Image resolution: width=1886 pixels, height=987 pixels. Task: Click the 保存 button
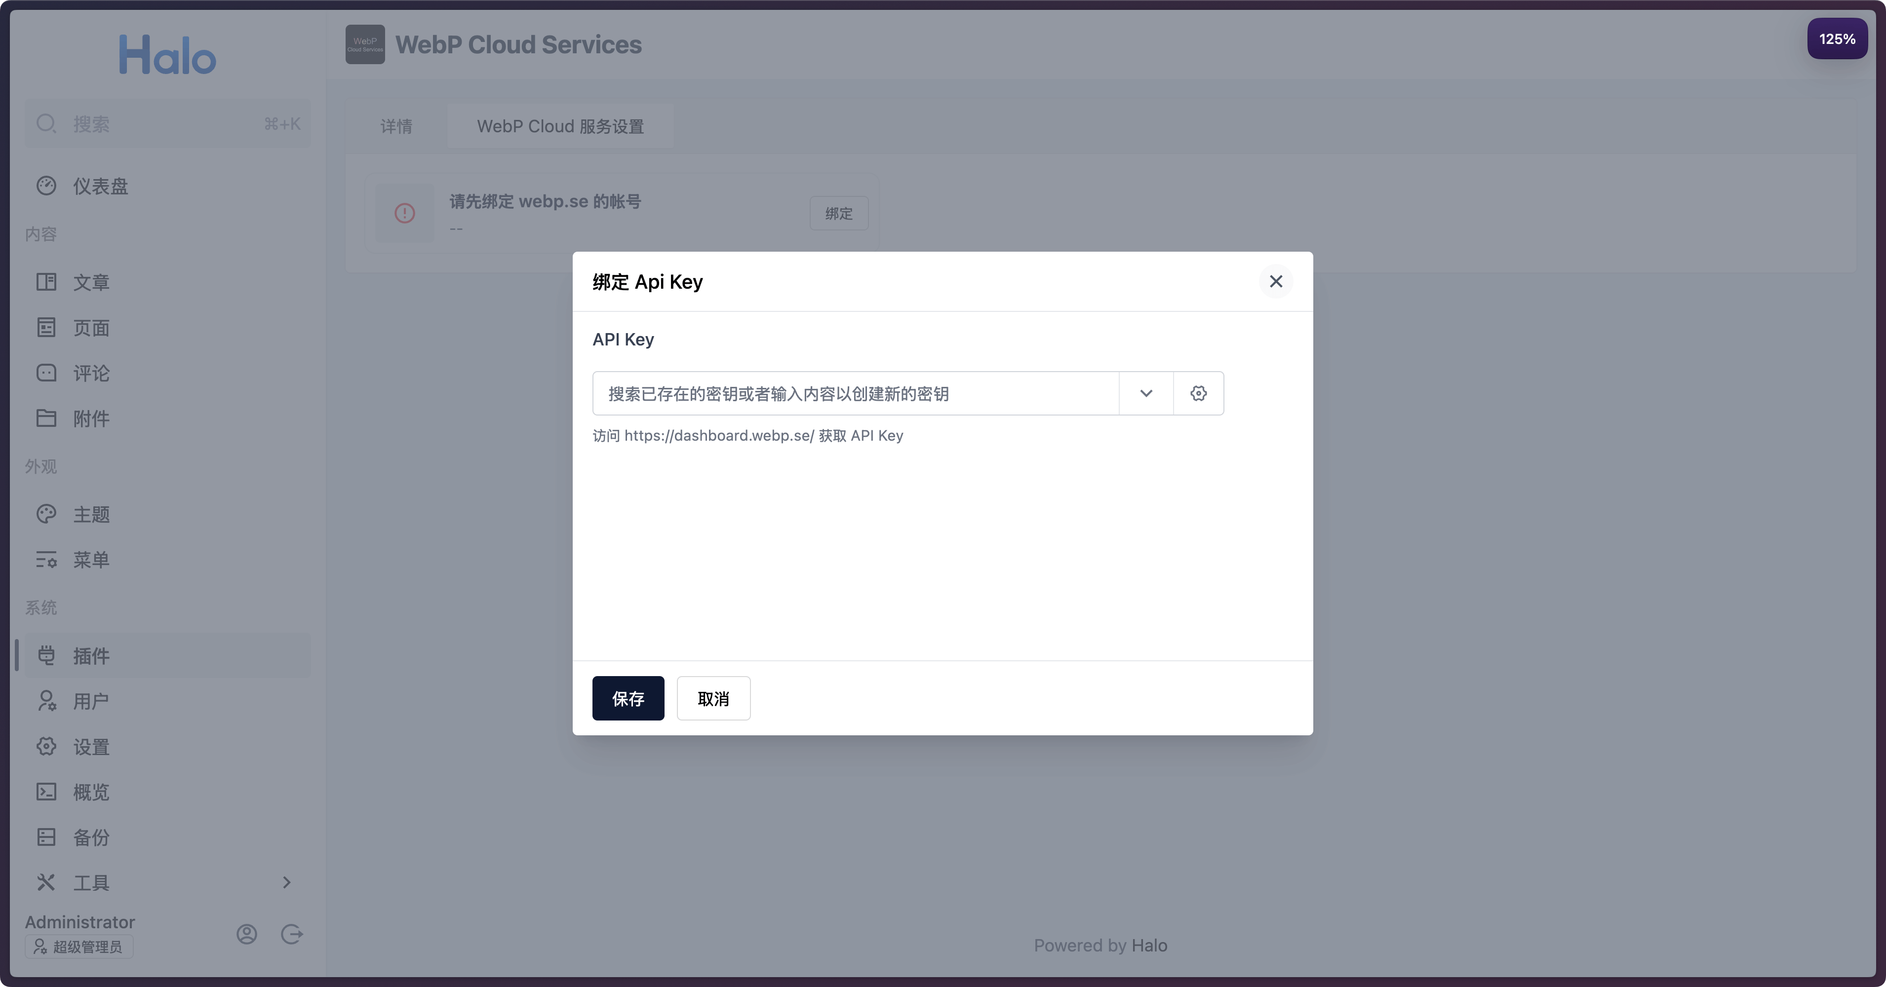pyautogui.click(x=628, y=698)
